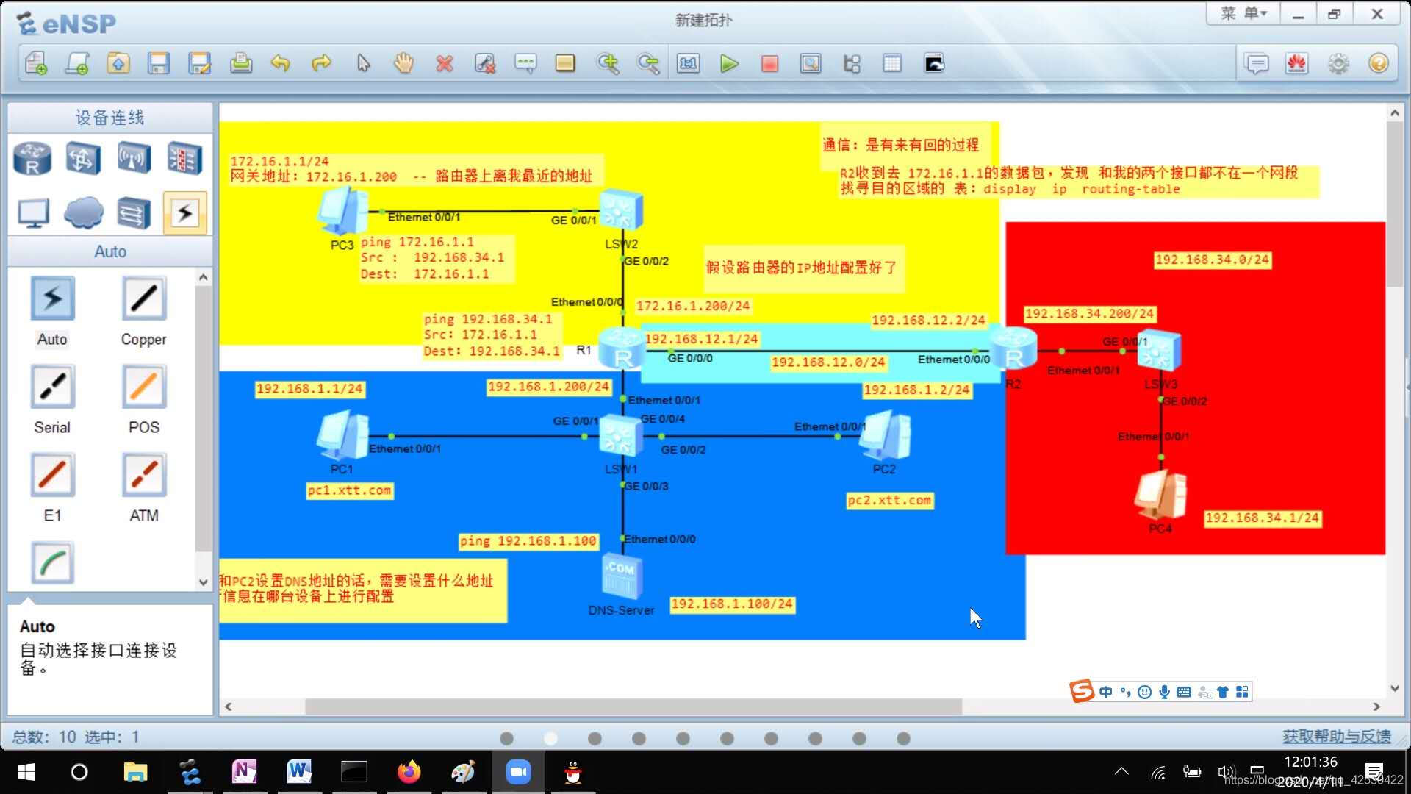Click the pc1.xtt.com label
The image size is (1411, 794).
click(350, 490)
